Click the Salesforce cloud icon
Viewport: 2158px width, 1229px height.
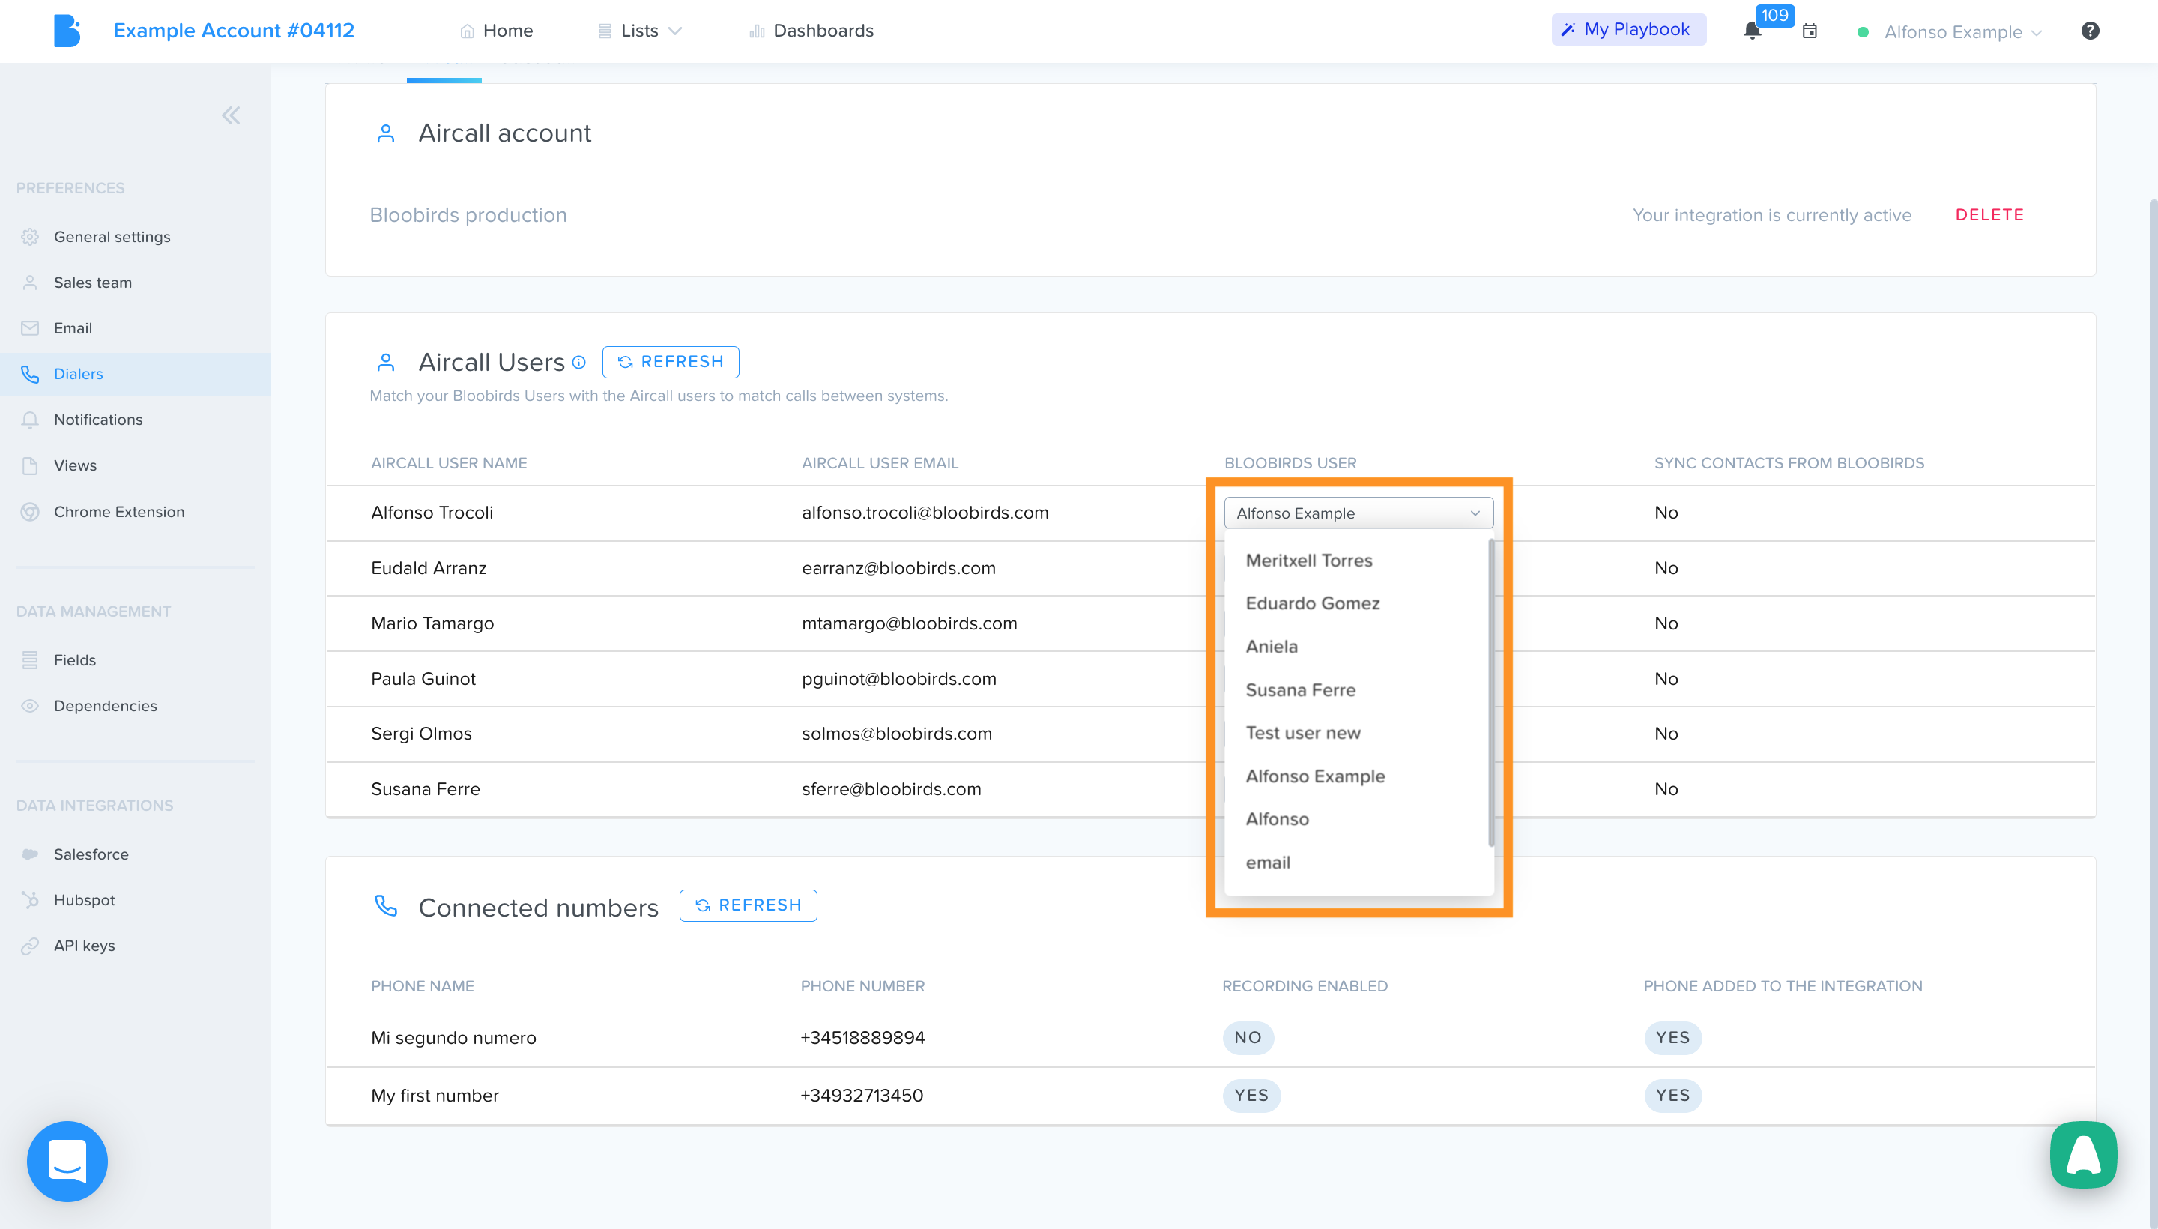point(31,854)
